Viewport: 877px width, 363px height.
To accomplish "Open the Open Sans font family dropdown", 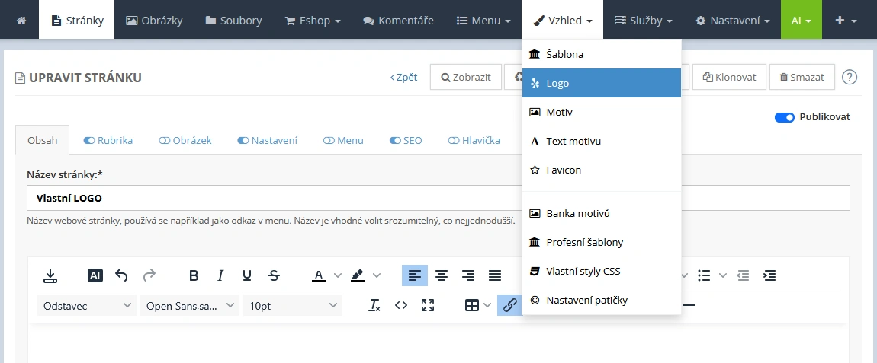I will pyautogui.click(x=190, y=305).
